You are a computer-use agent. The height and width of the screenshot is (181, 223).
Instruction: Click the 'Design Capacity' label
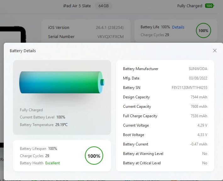[137, 97]
